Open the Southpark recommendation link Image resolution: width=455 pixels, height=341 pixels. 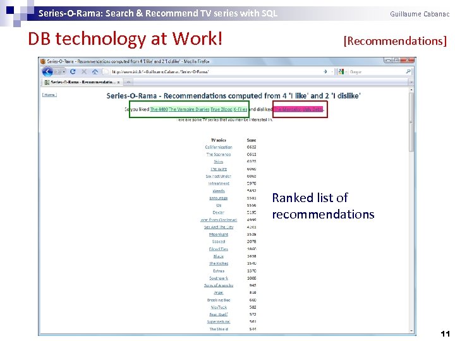219,278
